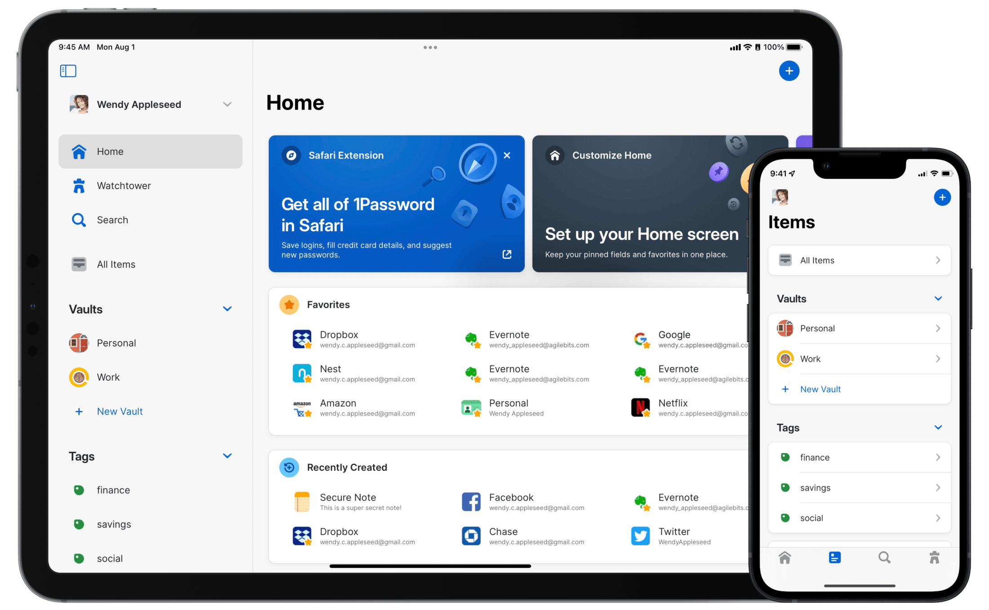Expand the Tags section dropdown
The height and width of the screenshot is (610, 989).
click(x=227, y=455)
